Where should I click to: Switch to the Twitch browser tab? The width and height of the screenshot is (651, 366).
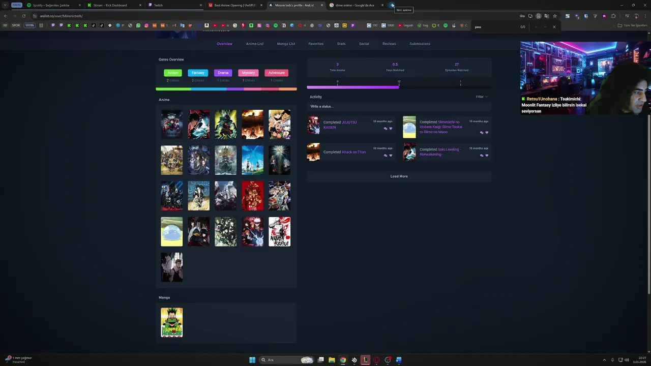(x=174, y=5)
